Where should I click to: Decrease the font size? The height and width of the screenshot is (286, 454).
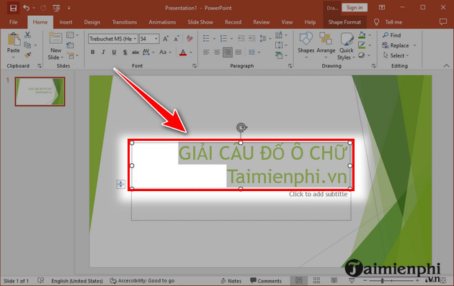[177, 39]
